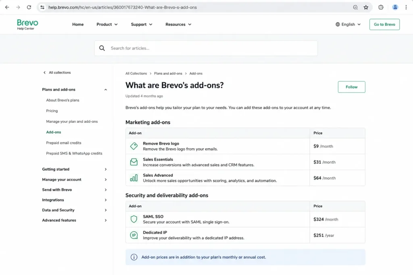Image resolution: width=413 pixels, height=275 pixels.
Task: Open browser extensions icon
Action: click(381, 7)
